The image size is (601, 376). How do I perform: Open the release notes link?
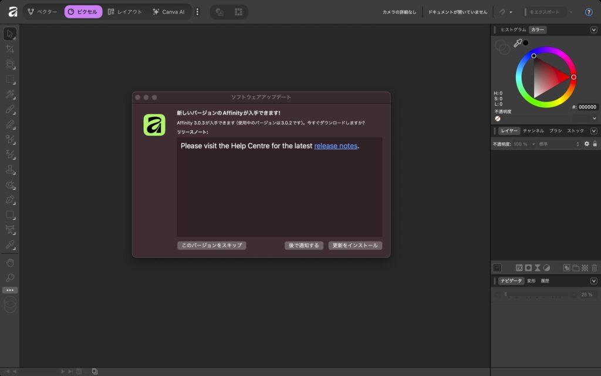pos(336,146)
